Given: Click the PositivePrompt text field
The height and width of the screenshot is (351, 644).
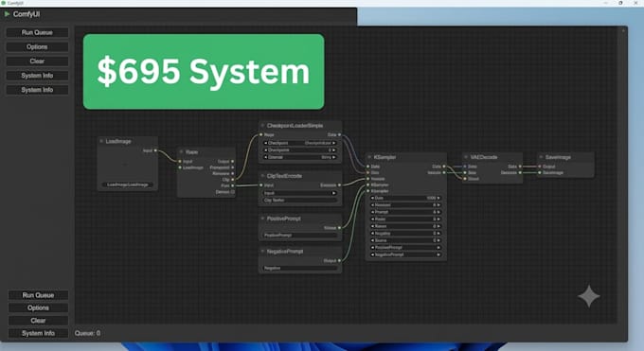Looking at the screenshot, I should point(300,236).
